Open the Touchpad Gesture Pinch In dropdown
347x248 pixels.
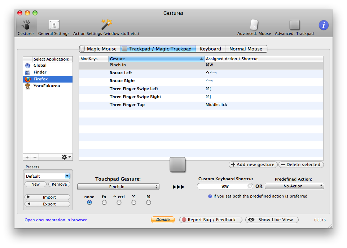coord(118,187)
